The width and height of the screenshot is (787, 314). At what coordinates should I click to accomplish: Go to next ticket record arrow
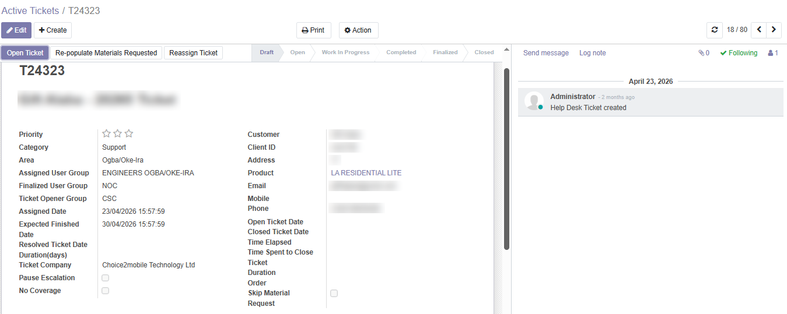point(774,30)
